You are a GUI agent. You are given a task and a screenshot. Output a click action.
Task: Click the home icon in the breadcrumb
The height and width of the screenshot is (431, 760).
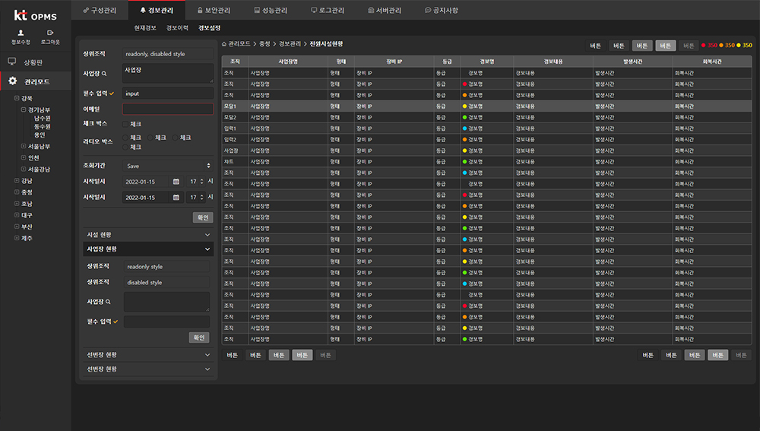(x=224, y=44)
